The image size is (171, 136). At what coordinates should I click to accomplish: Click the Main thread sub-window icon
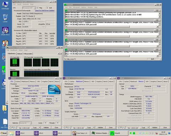(x=66, y=11)
